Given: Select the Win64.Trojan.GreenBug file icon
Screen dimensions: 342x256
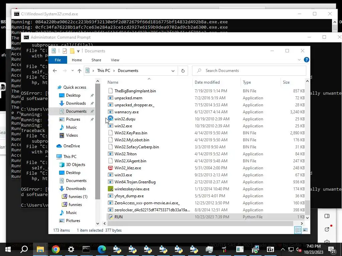Looking at the screenshot, I should (111, 182).
